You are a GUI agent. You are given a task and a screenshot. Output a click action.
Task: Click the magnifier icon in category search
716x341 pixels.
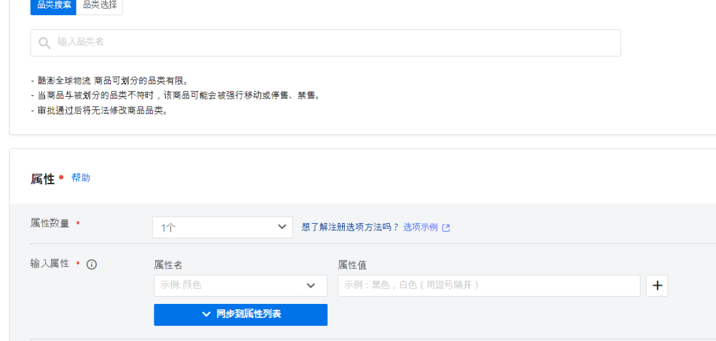click(44, 43)
